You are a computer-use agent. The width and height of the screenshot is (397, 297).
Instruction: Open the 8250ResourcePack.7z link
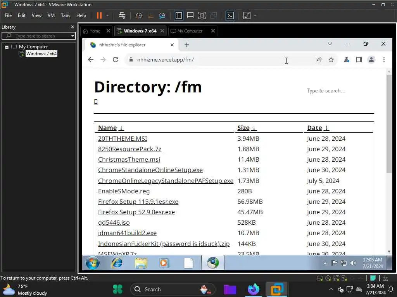pos(129,149)
